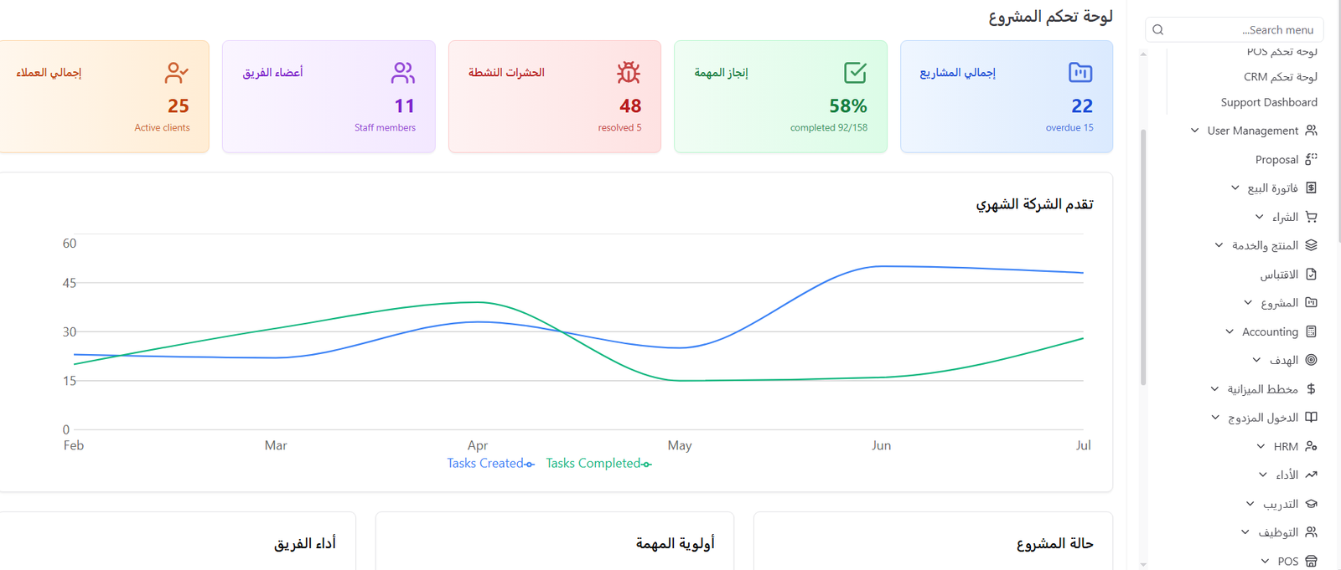
Task: Click the HRM person icon
Action: click(x=1312, y=446)
